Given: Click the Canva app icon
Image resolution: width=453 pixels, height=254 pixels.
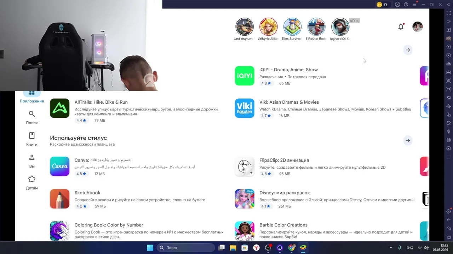Looking at the screenshot, I should [x=59, y=166].
